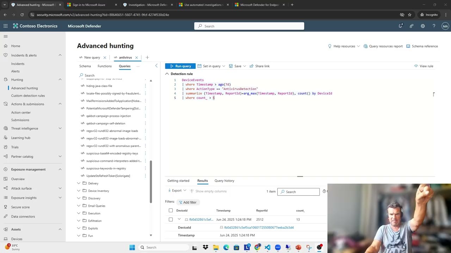This screenshot has width=451, height=253.
Task: Open the Query history tab
Action: 224,181
